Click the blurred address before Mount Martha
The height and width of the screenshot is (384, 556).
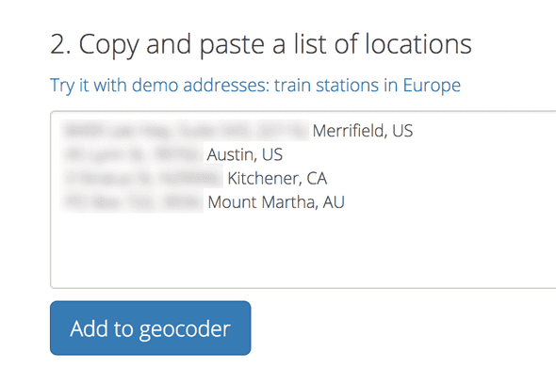point(132,202)
